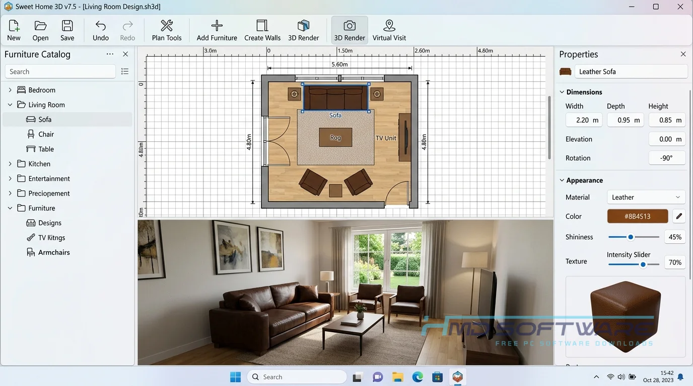The height and width of the screenshot is (386, 693).
Task: Undo the last action
Action: [x=101, y=30]
